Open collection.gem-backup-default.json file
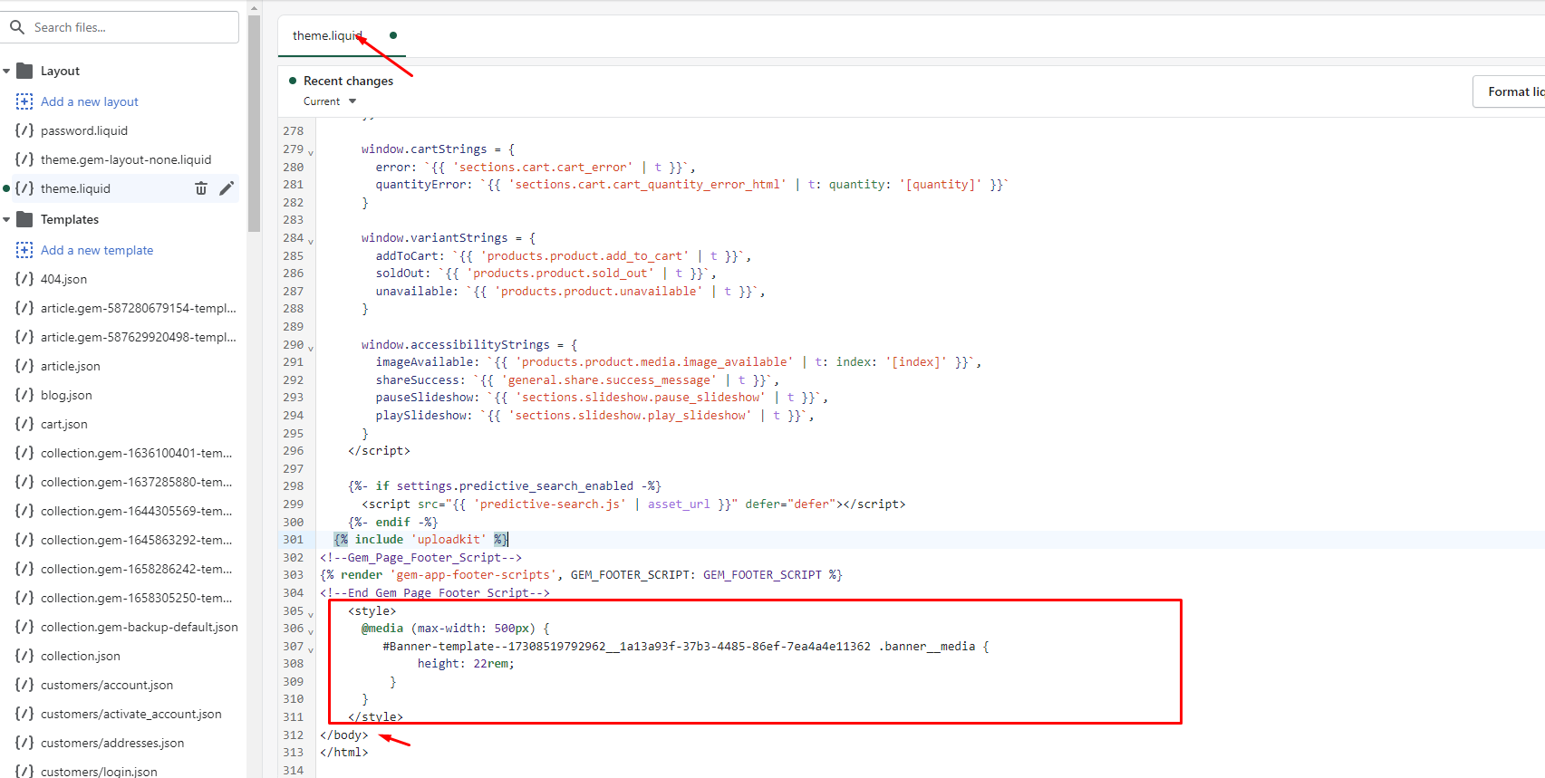 point(140,627)
